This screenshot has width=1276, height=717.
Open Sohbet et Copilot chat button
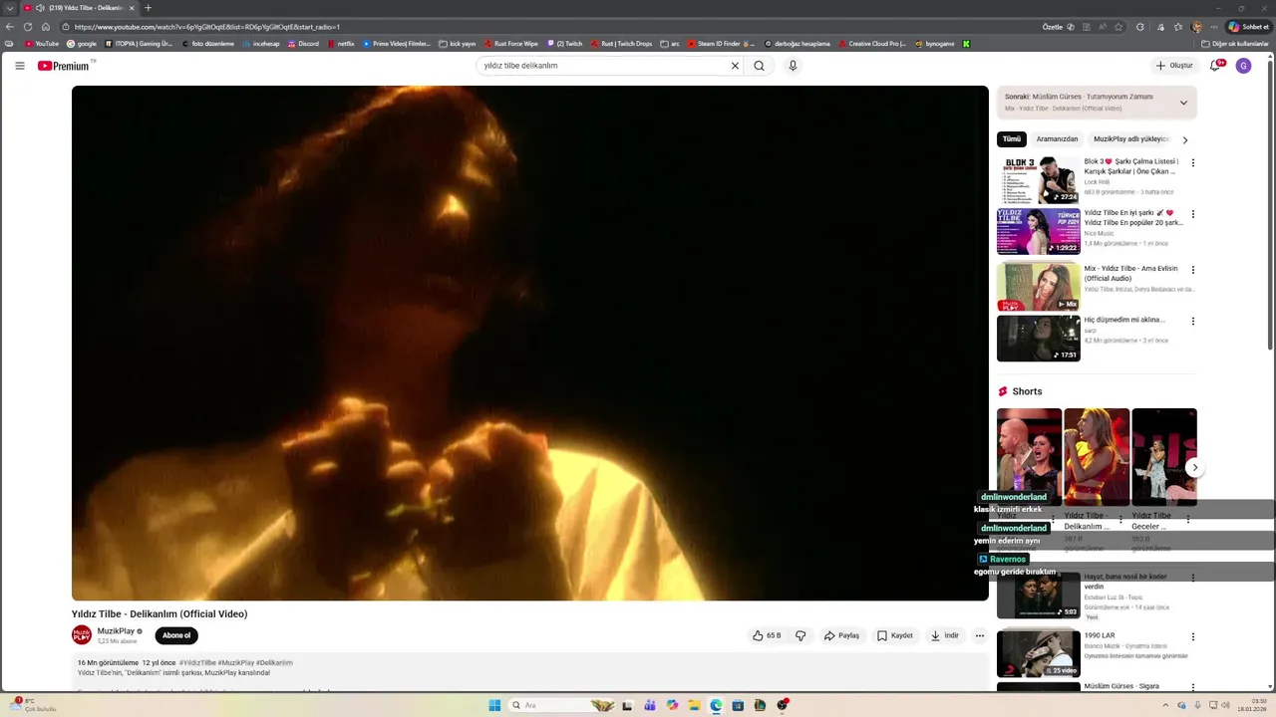(x=1248, y=27)
